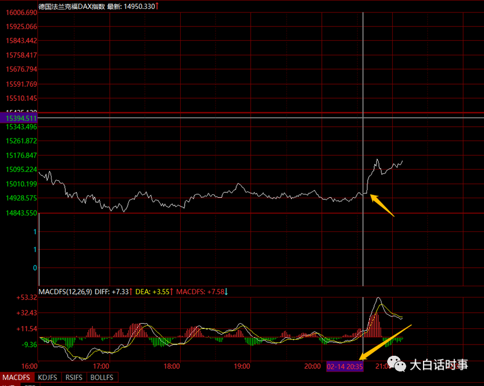Click the +11.54 MACD axis label

point(26,329)
